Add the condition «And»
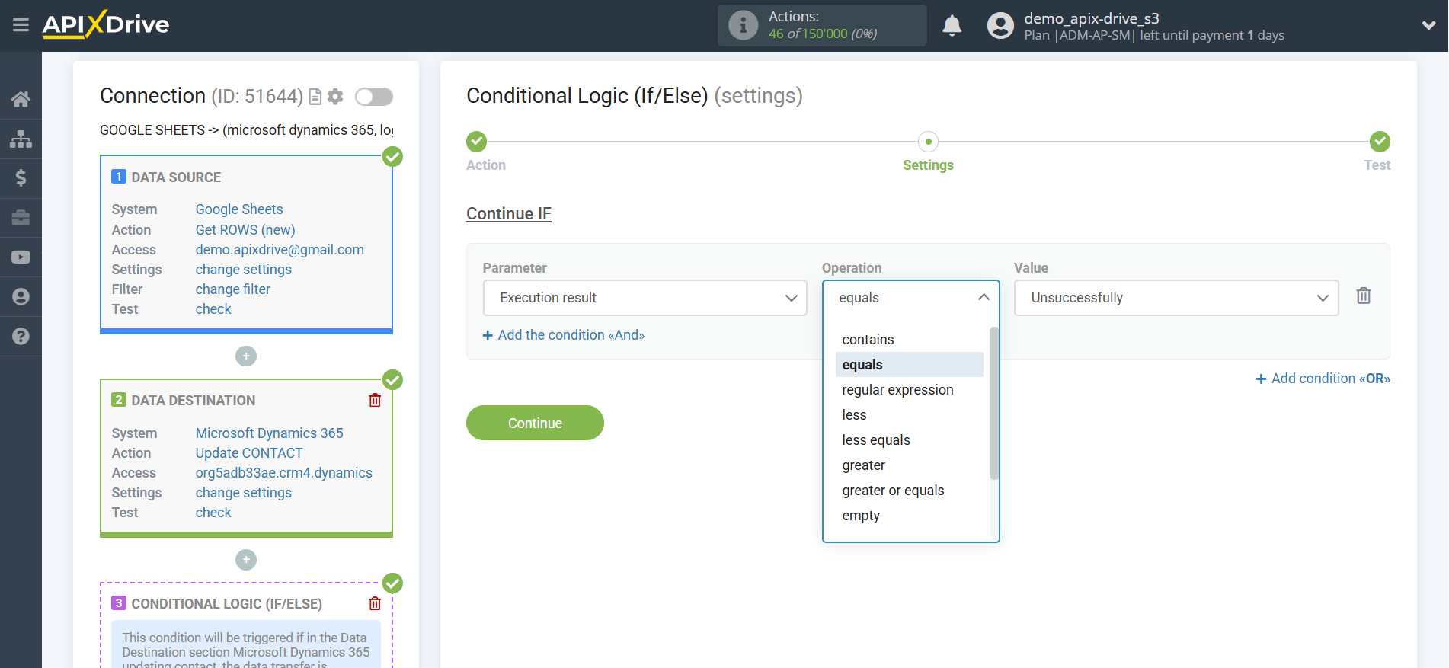1449x668 pixels. (563, 335)
